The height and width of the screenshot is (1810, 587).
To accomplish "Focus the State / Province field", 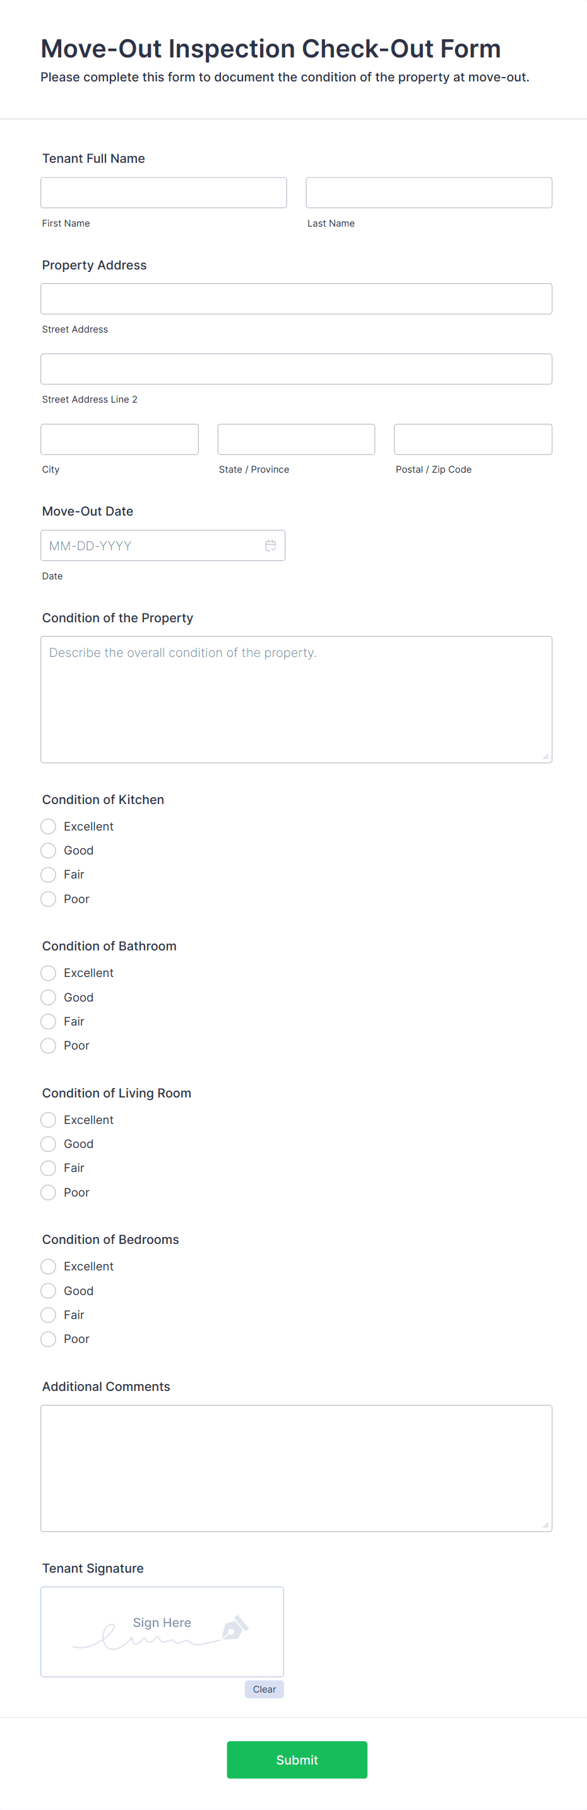I will (x=296, y=439).
